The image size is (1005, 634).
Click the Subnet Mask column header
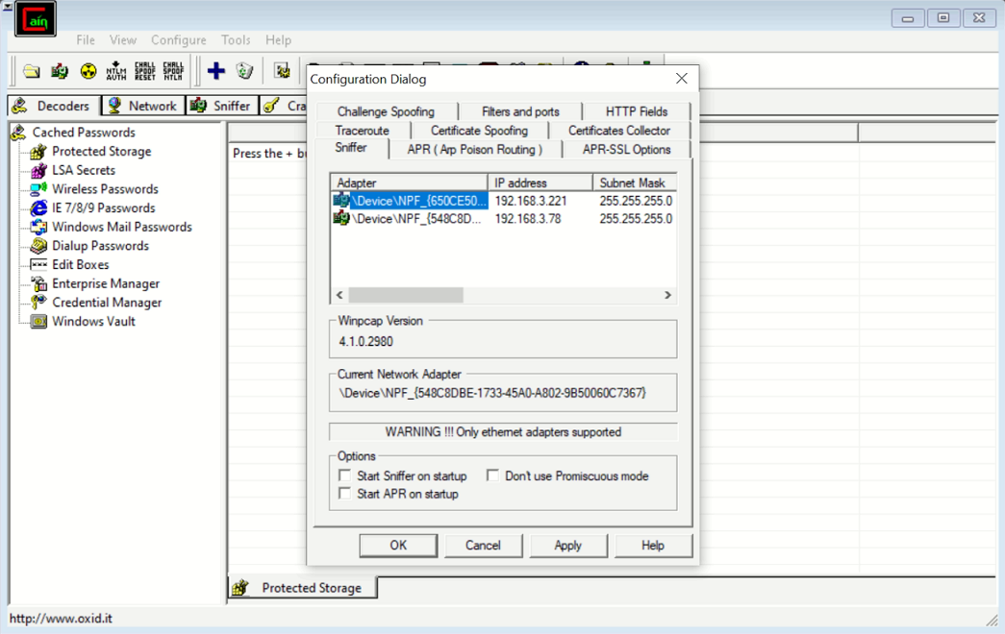(635, 183)
